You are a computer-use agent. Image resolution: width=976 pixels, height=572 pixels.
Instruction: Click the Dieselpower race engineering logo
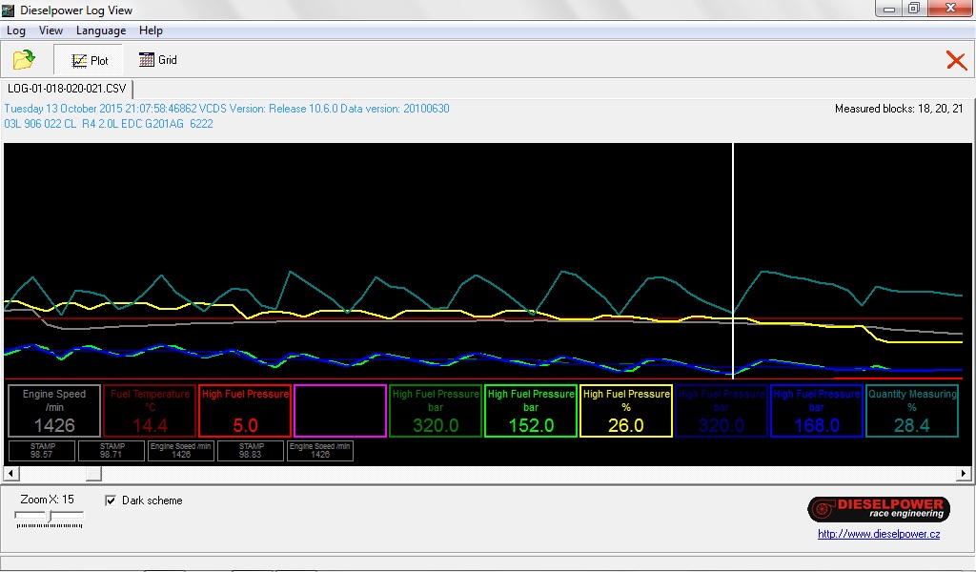coord(877,509)
